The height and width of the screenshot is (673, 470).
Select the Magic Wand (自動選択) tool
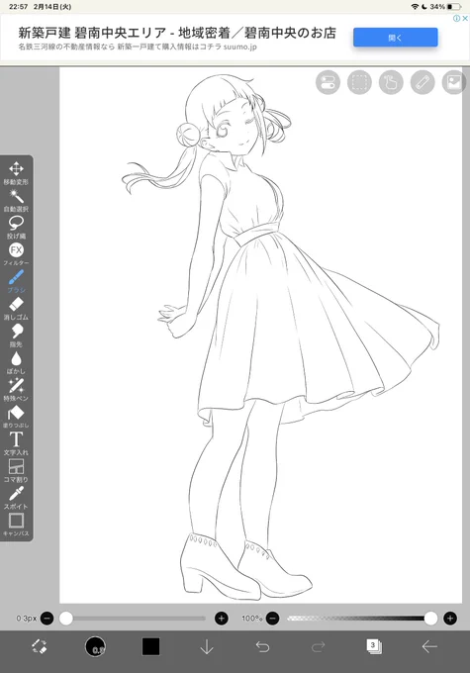coord(16,200)
